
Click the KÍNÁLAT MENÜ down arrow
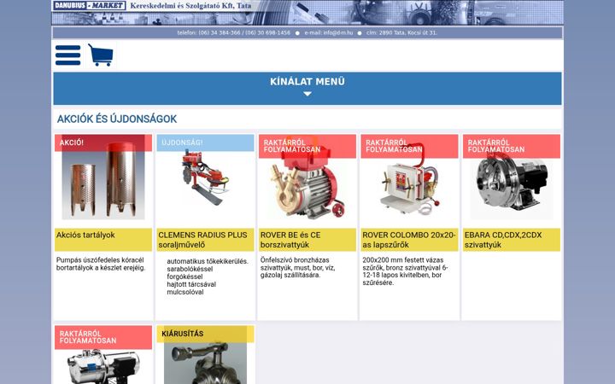[307, 94]
